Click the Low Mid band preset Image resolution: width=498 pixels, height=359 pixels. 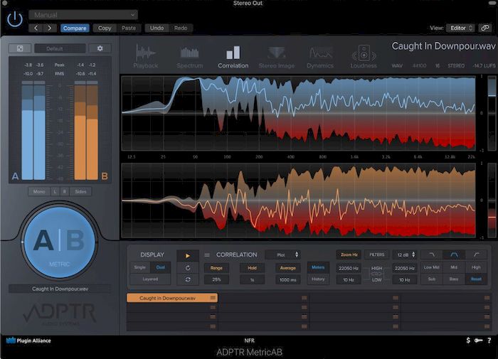[432, 267]
